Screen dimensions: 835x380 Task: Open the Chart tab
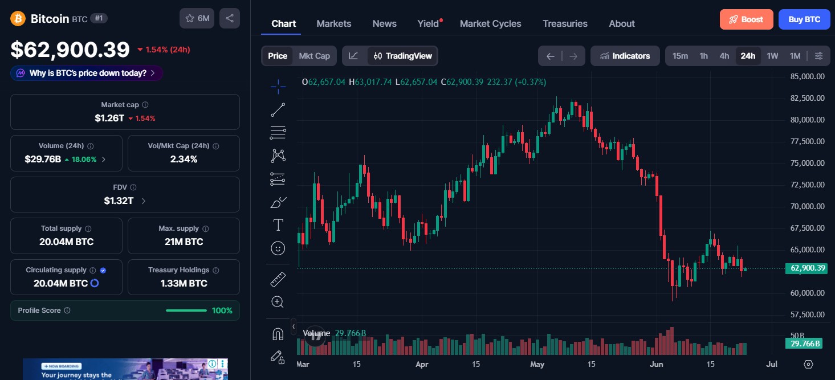(284, 23)
